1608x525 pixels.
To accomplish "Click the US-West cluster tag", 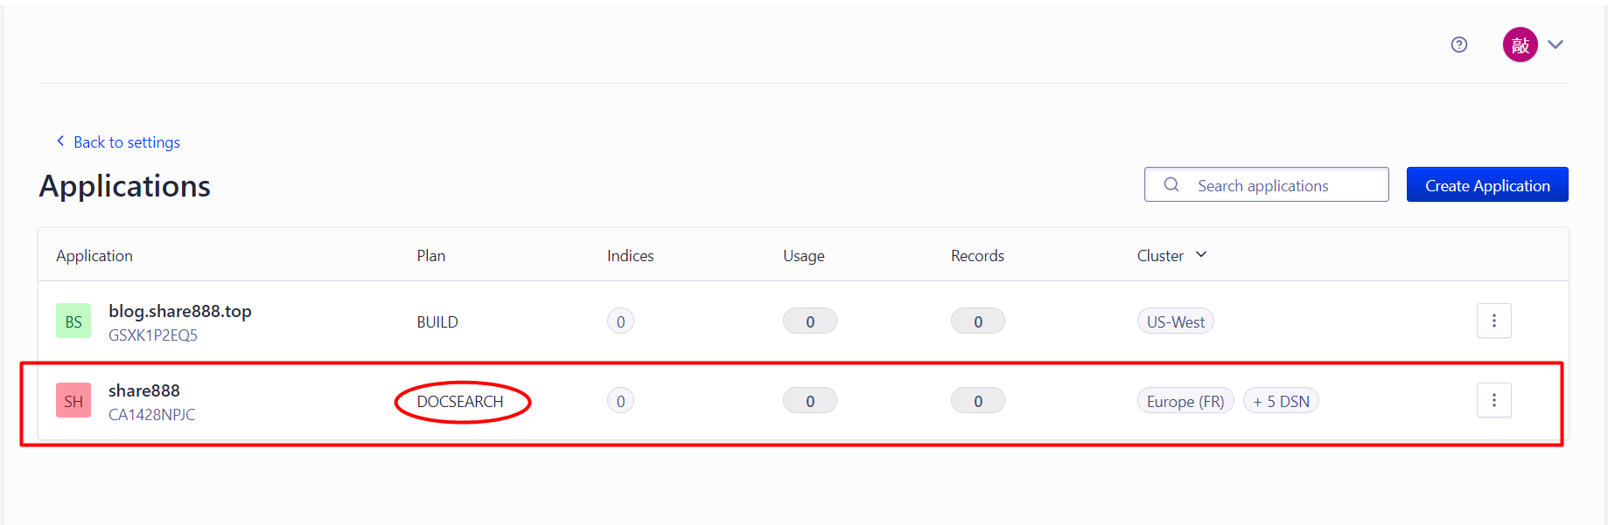I will tap(1175, 321).
